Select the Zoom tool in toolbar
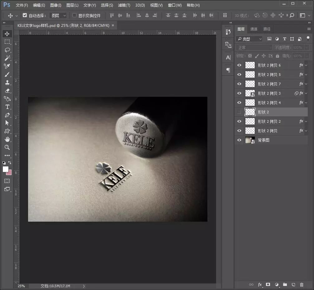Image resolution: width=314 pixels, height=290 pixels. click(x=7, y=147)
